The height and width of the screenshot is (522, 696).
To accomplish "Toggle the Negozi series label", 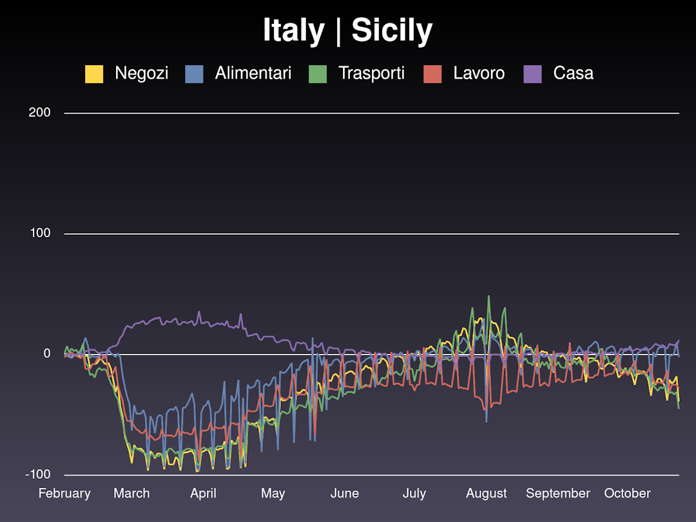I will [141, 73].
